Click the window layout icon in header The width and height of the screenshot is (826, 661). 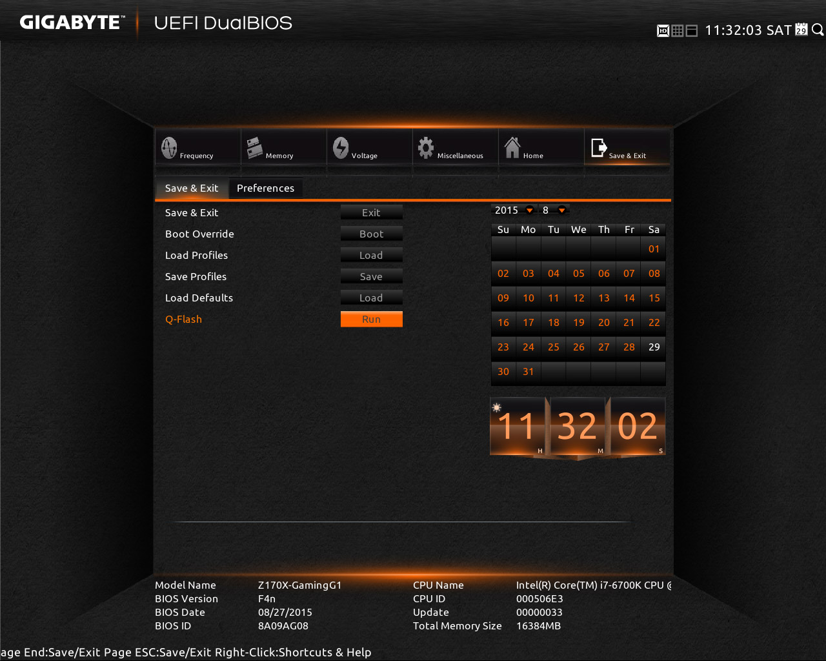coord(691,30)
